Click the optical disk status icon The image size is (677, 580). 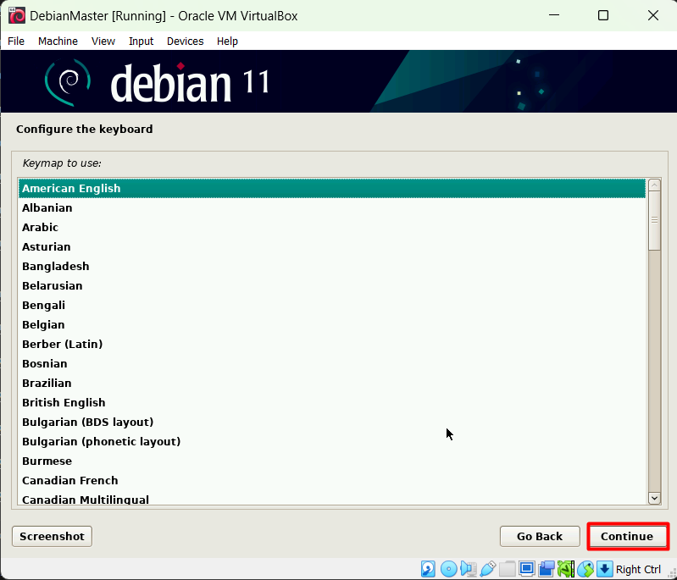click(448, 569)
